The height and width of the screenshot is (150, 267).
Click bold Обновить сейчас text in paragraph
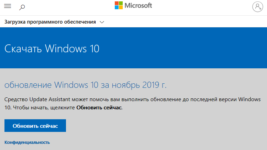pyautogui.click(x=99, y=108)
